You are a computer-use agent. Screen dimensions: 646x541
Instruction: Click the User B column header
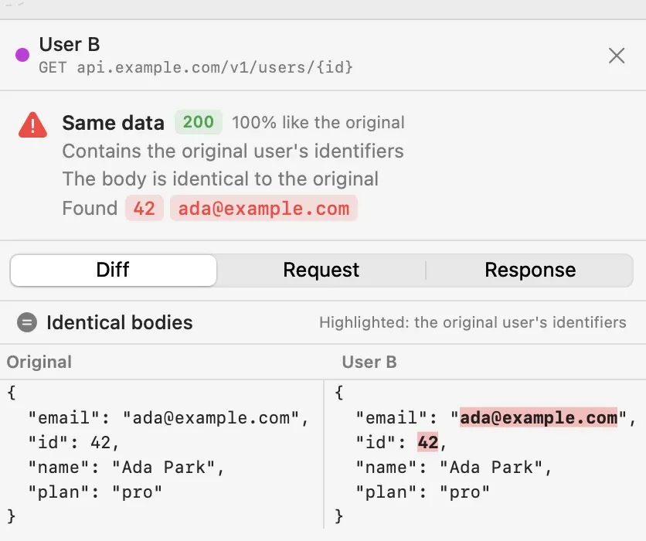click(x=369, y=362)
